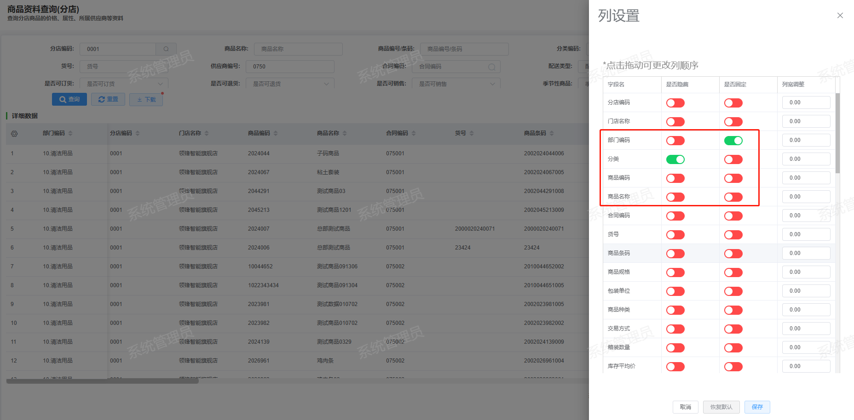Click the 保存 button
This screenshot has height=420, width=854.
(757, 407)
